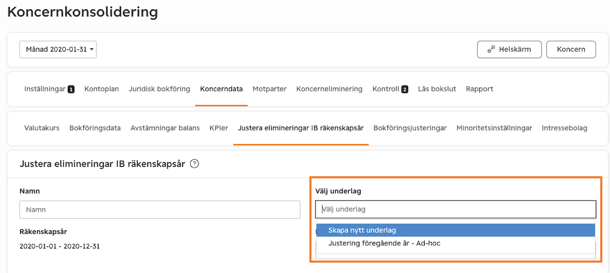Open the KPIer sub-tab
Image resolution: width=610 pixels, height=273 pixels.
(x=218, y=128)
